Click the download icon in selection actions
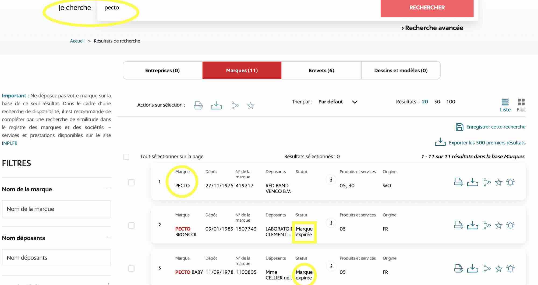538x285 pixels. 216,105
